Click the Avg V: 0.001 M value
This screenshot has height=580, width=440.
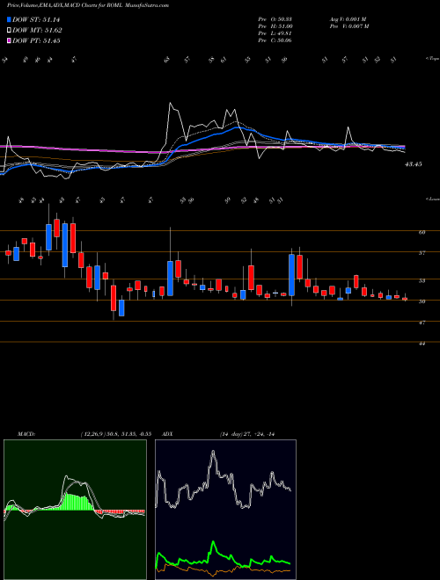click(347, 19)
